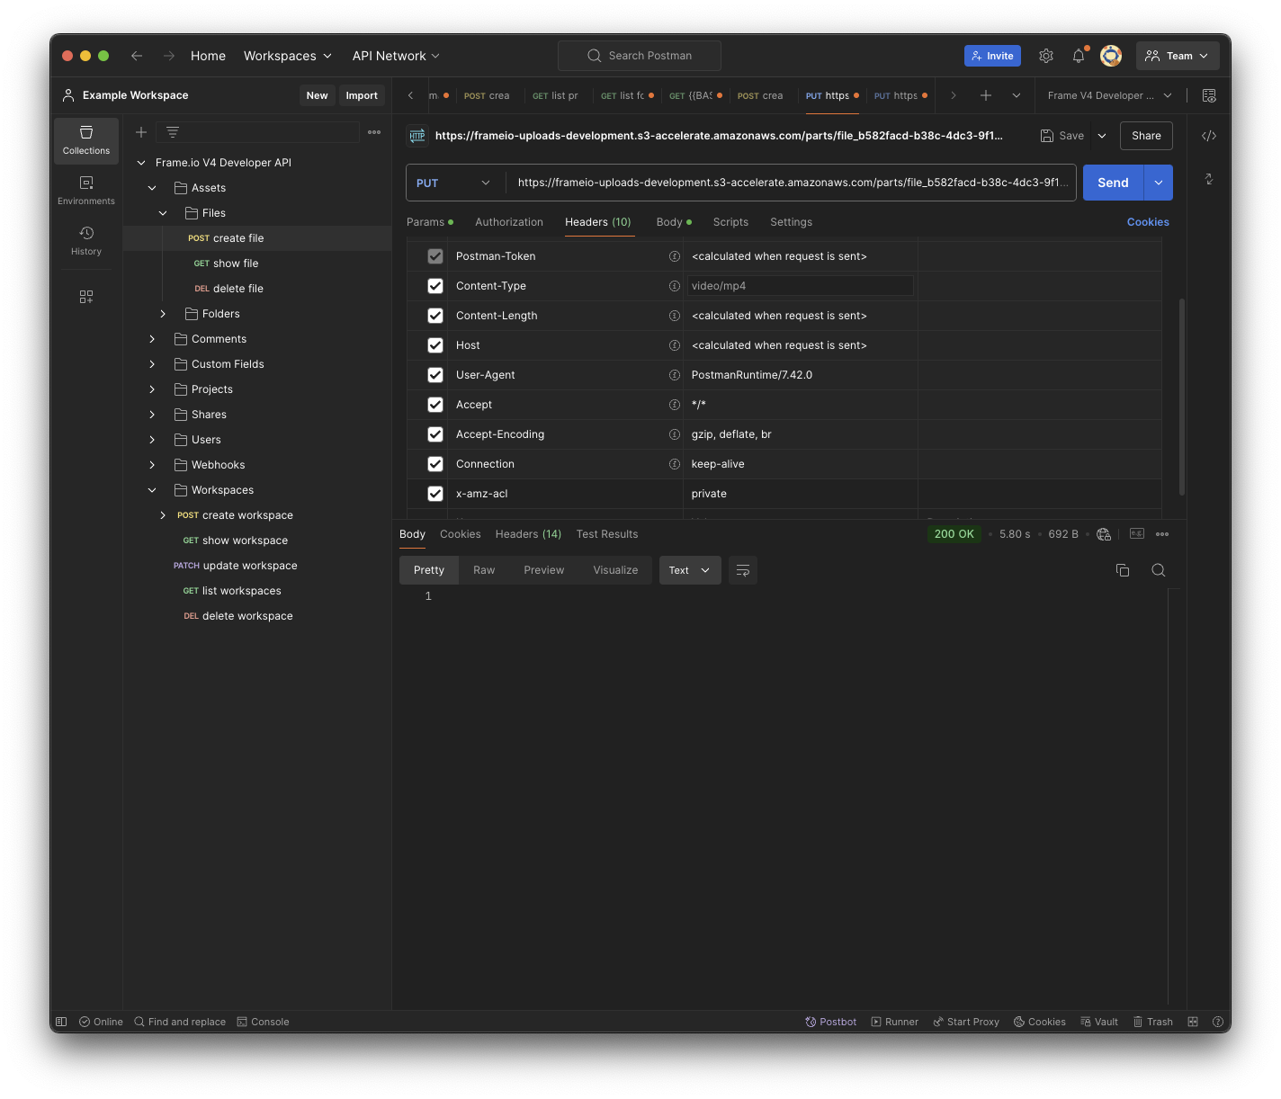Open the PUT HTTP method dropdown
This screenshot has height=1099, width=1281.
pos(454,183)
